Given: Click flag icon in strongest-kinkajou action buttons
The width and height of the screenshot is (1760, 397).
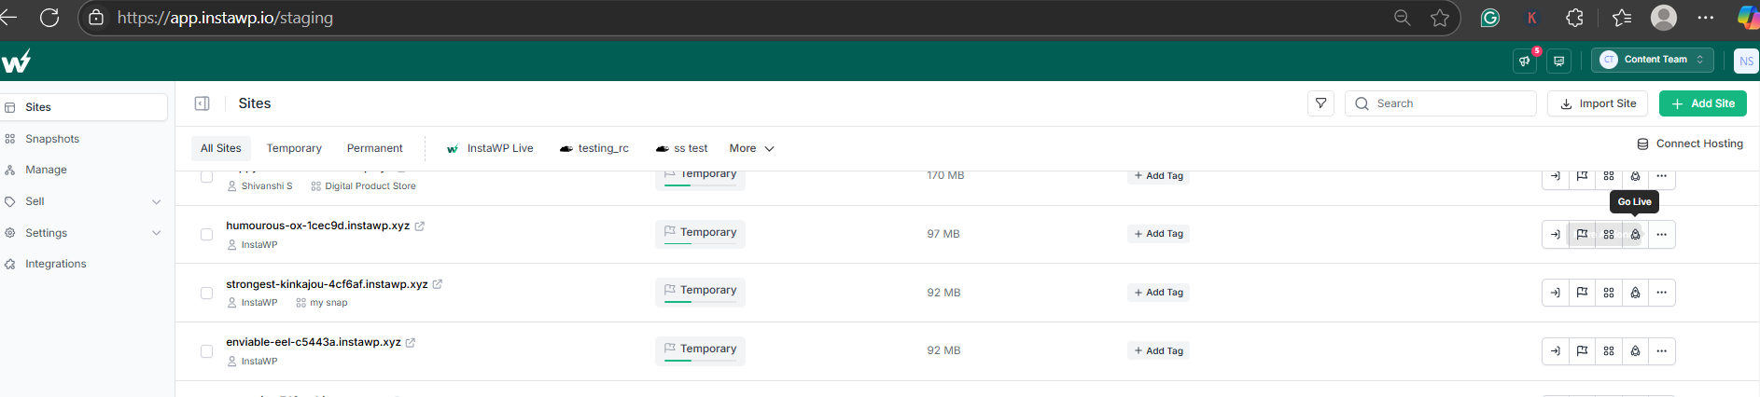Looking at the screenshot, I should 1582,293.
